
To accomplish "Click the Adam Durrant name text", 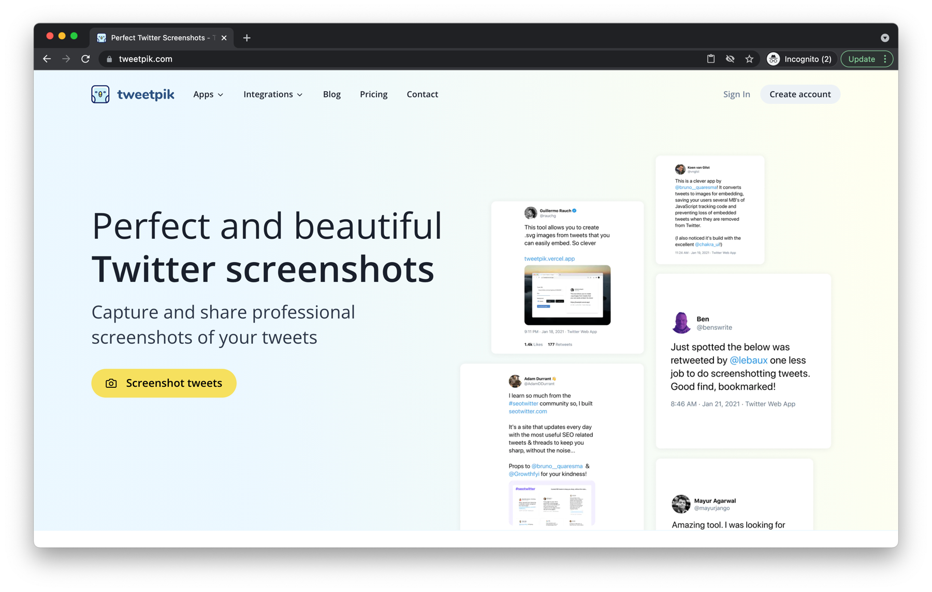I will pyautogui.click(x=538, y=378).
